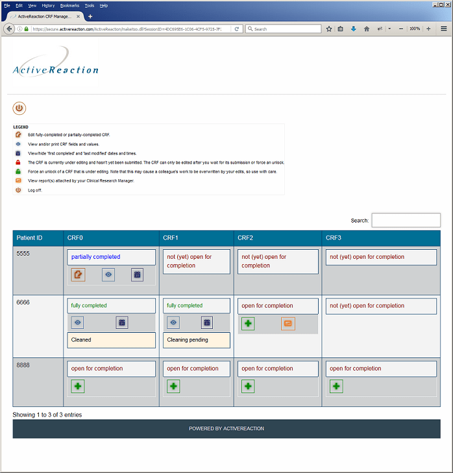Image resolution: width=453 pixels, height=473 pixels.
Task: Open the File menu
Action: click(7, 5)
